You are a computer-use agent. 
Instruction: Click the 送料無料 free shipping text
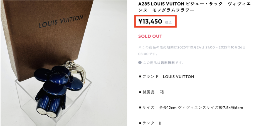[168, 63]
